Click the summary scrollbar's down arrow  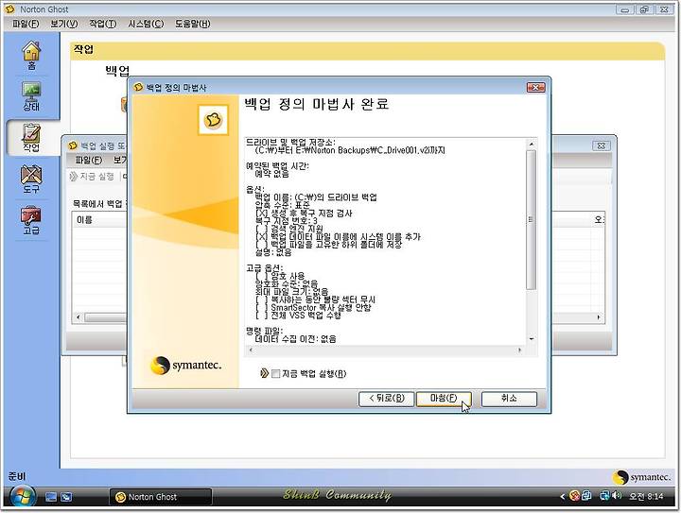[532, 339]
